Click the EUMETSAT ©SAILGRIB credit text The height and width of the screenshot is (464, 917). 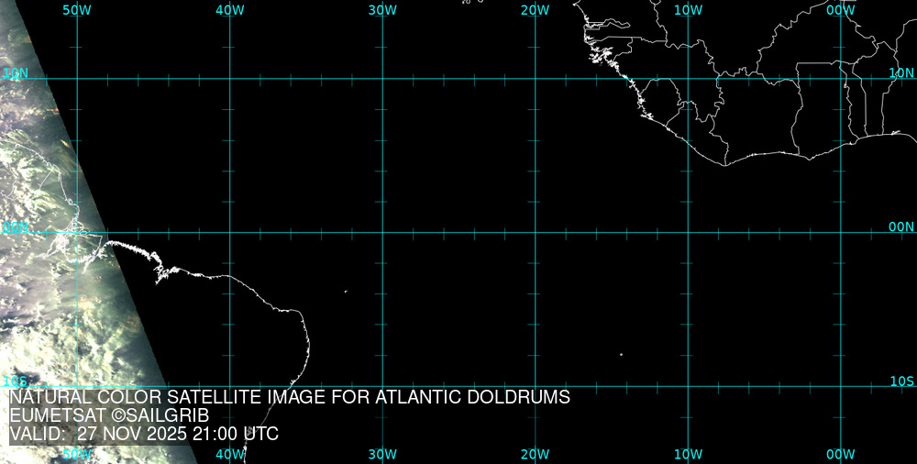(109, 415)
